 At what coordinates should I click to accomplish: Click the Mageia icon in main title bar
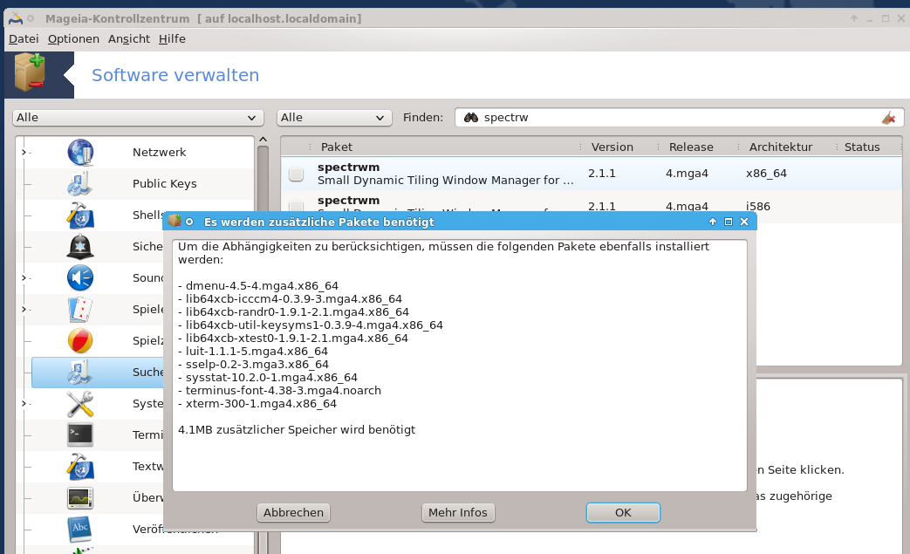tap(16, 18)
